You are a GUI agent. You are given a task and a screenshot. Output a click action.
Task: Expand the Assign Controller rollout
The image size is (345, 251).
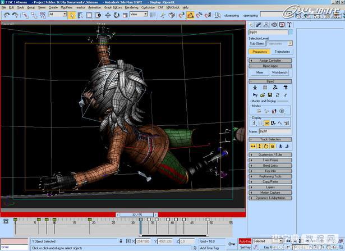tap(270, 61)
